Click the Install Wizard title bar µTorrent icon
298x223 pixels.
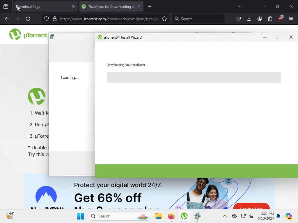coord(100,37)
